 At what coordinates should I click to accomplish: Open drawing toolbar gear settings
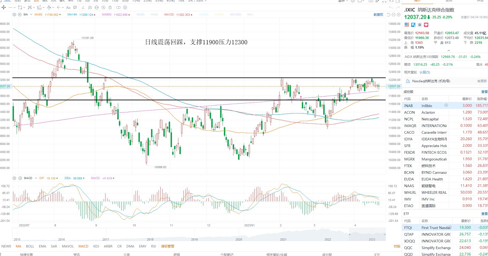125,7
